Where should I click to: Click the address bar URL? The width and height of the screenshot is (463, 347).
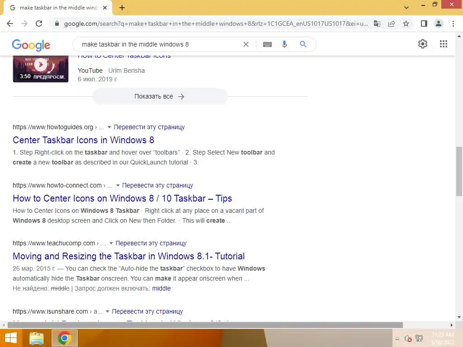pyautogui.click(x=216, y=23)
